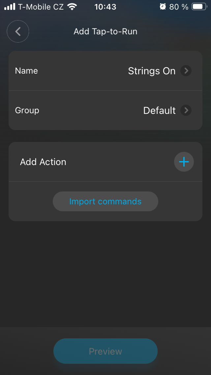The width and height of the screenshot is (211, 375).
Task: Tap the Group label
Action: tap(27, 110)
